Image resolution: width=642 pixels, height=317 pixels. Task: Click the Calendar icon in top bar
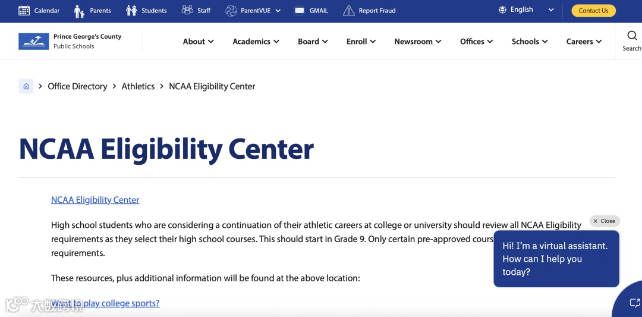coord(24,10)
